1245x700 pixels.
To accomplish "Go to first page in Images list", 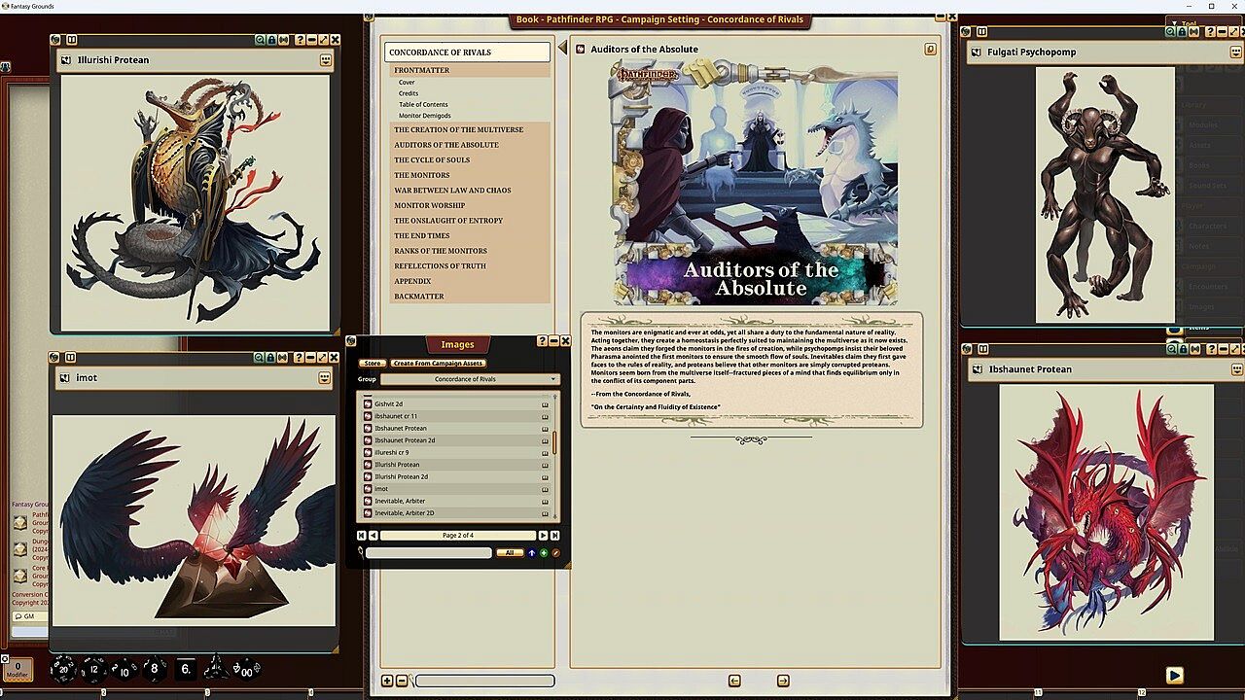I will click(362, 536).
